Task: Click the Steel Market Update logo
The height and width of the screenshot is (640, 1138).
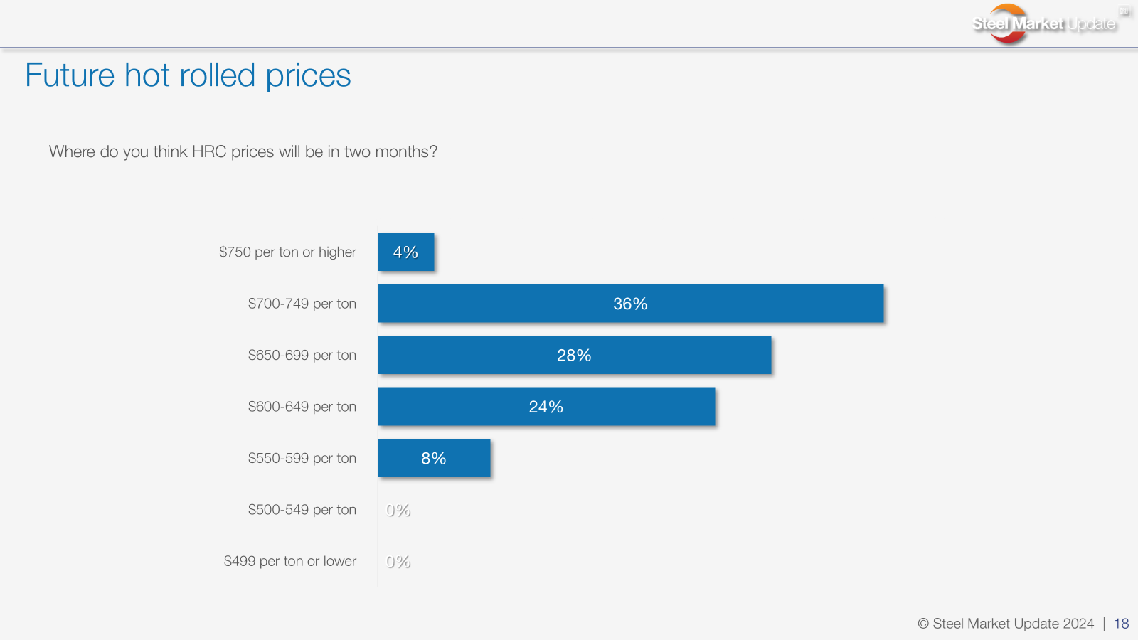Action: click(x=1043, y=23)
